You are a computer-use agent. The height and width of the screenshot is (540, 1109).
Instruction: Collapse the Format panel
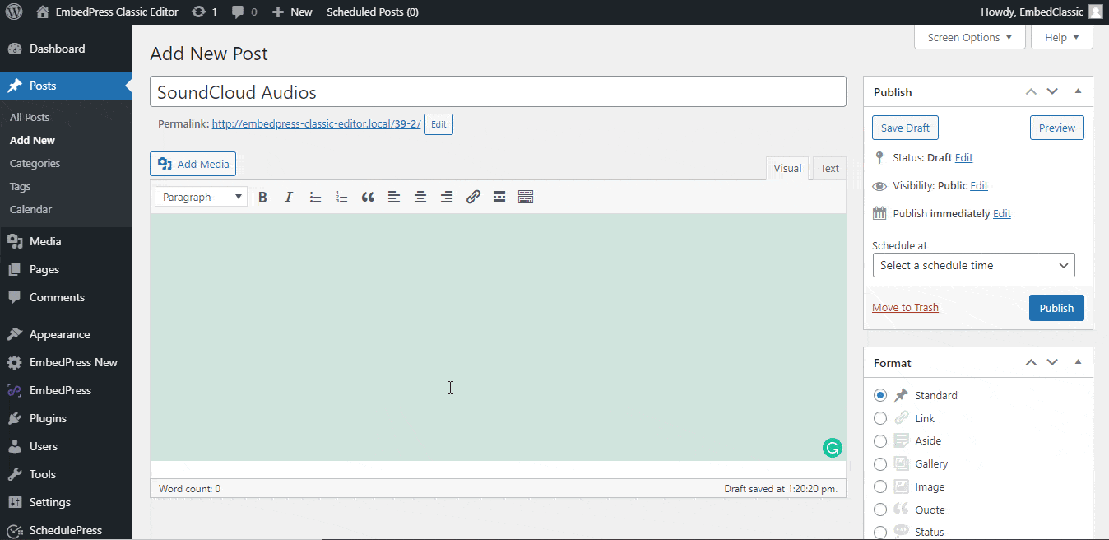tap(1078, 363)
